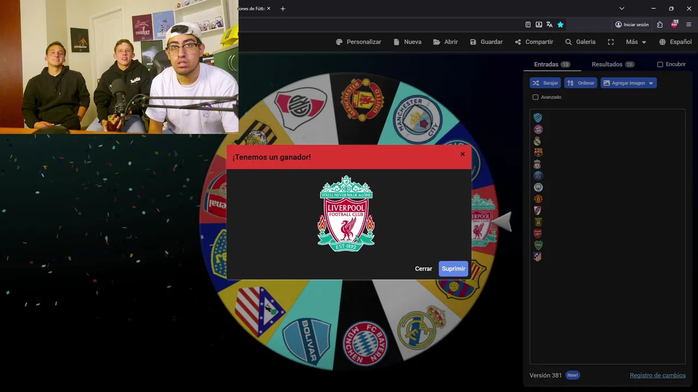This screenshot has width=698, height=392.
Task: Enable the Avanzado checkbox
Action: 535,97
